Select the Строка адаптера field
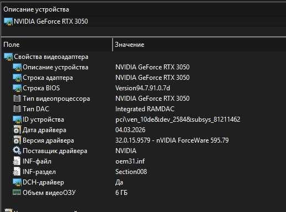The image size is (286, 212). tap(47, 78)
